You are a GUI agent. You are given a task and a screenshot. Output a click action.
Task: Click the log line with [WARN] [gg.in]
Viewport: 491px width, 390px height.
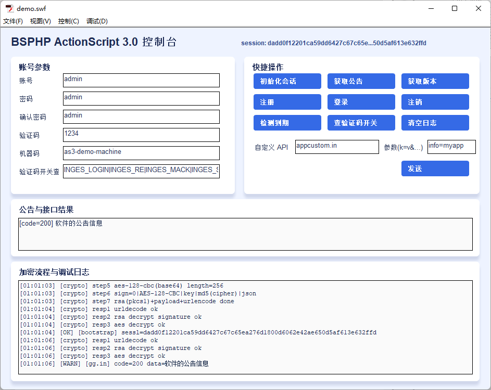pos(115,363)
